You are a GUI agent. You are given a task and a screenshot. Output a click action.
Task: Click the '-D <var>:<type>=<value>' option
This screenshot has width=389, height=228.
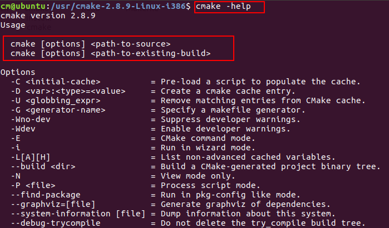[x=68, y=91]
